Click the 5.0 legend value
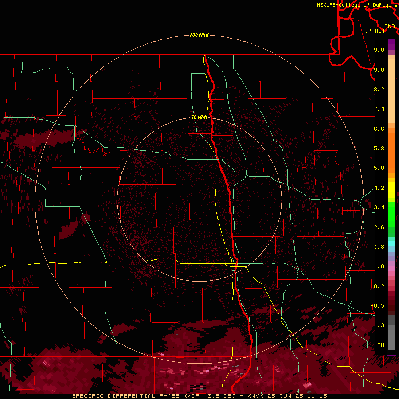Screen dimensions: 399x399 (x=379, y=168)
